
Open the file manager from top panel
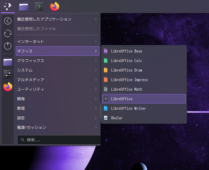pos(24,6)
